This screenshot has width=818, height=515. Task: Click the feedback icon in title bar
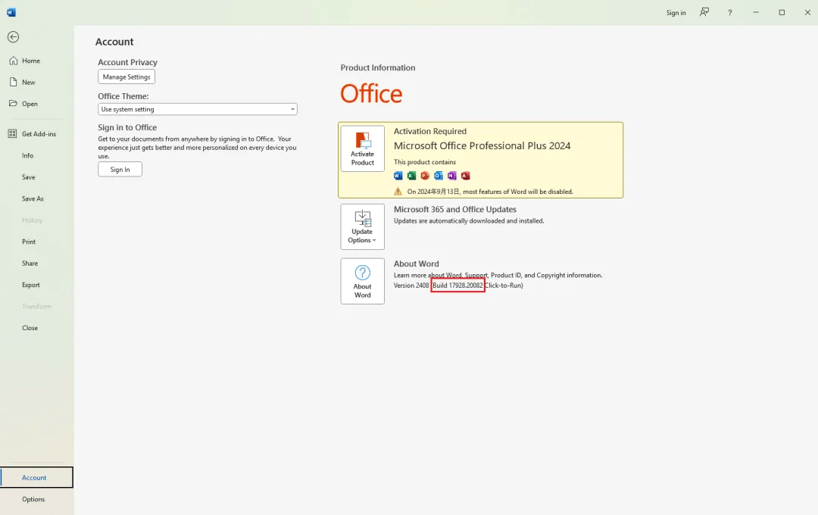pos(704,12)
